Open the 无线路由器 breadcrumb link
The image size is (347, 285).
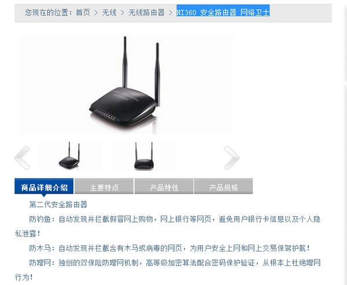(x=146, y=12)
